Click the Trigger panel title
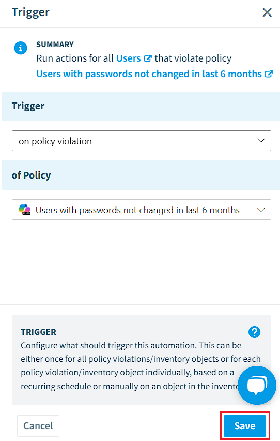This screenshot has width=280, height=441. pyautogui.click(x=30, y=12)
